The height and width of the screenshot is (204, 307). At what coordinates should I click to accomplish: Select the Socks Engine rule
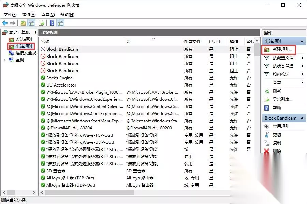147,78
